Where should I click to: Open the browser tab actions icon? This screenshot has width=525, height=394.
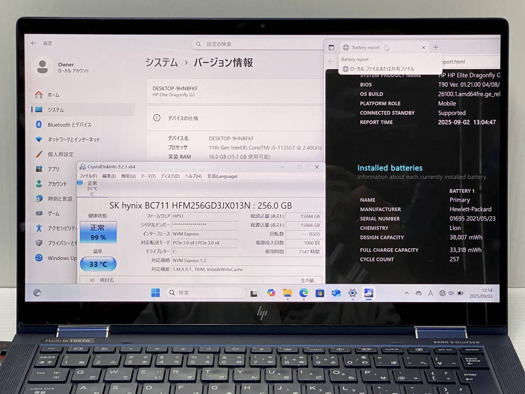(x=331, y=47)
